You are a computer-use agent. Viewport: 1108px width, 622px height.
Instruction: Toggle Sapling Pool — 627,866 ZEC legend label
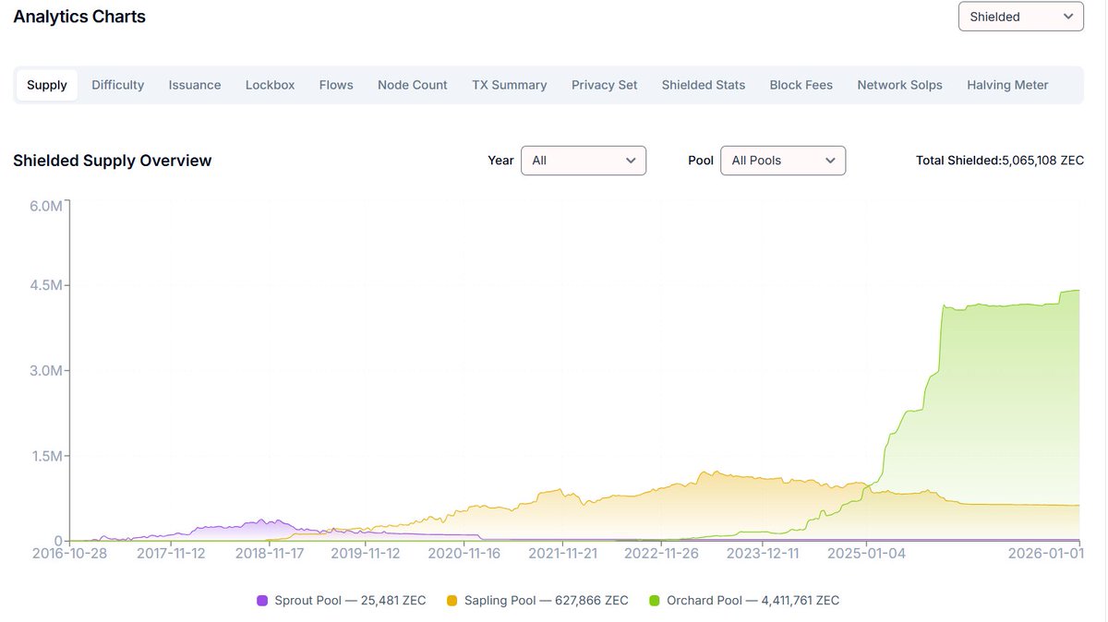(547, 601)
